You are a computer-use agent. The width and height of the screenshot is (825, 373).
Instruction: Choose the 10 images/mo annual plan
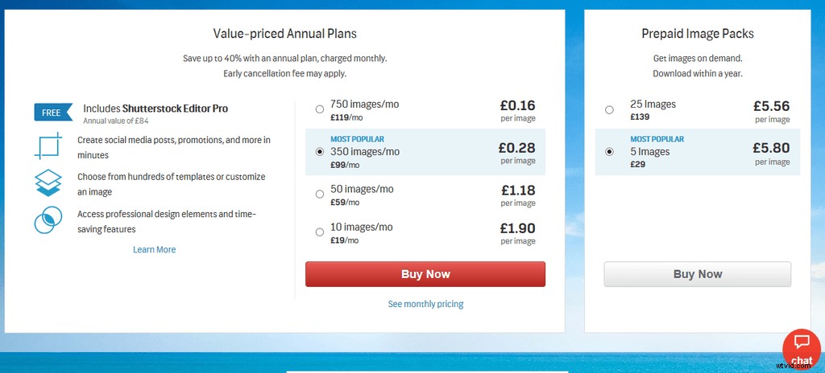pos(320,232)
